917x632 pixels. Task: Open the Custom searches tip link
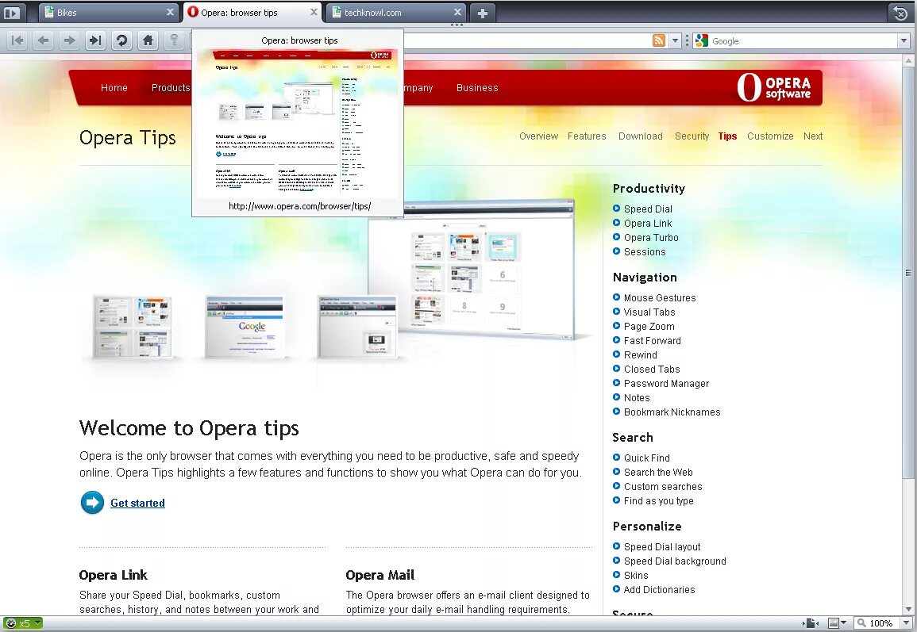663,487
